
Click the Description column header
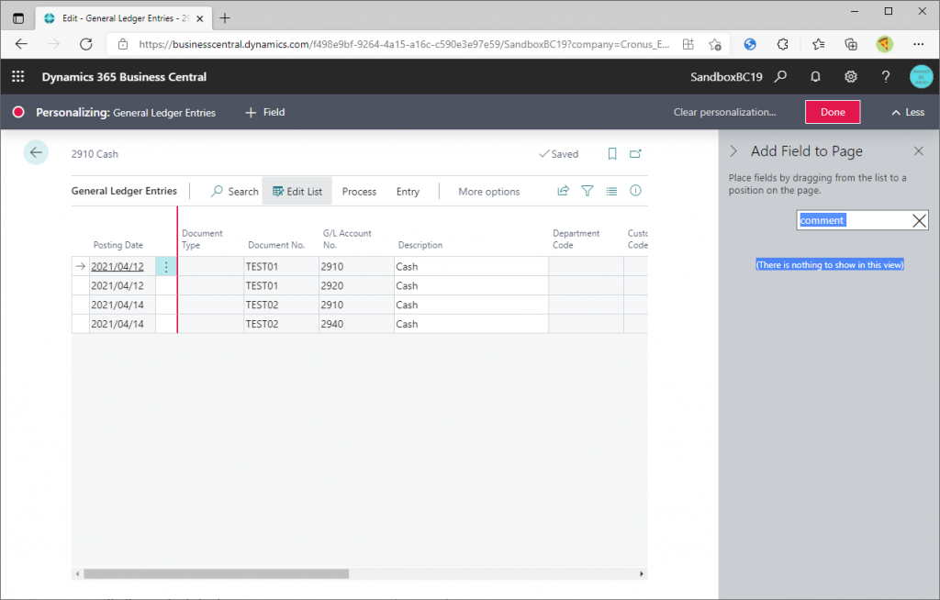point(420,245)
